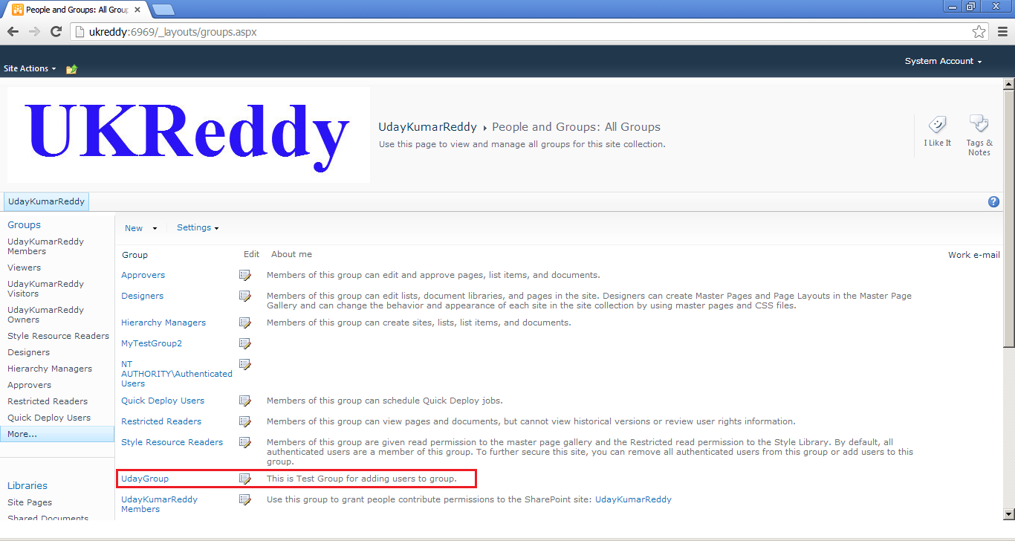Click edit icon for NT AUTHORITY\Authenticated Users
Image resolution: width=1015 pixels, height=541 pixels.
244,364
